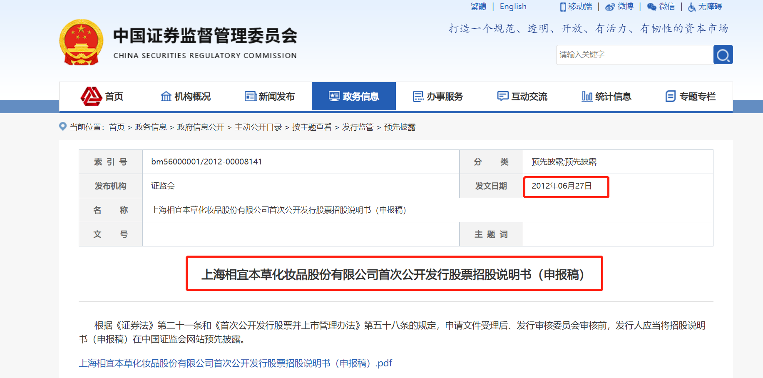763x378 pixels.
Task: Go to 预先披露 in the breadcrumb
Action: pos(400,127)
